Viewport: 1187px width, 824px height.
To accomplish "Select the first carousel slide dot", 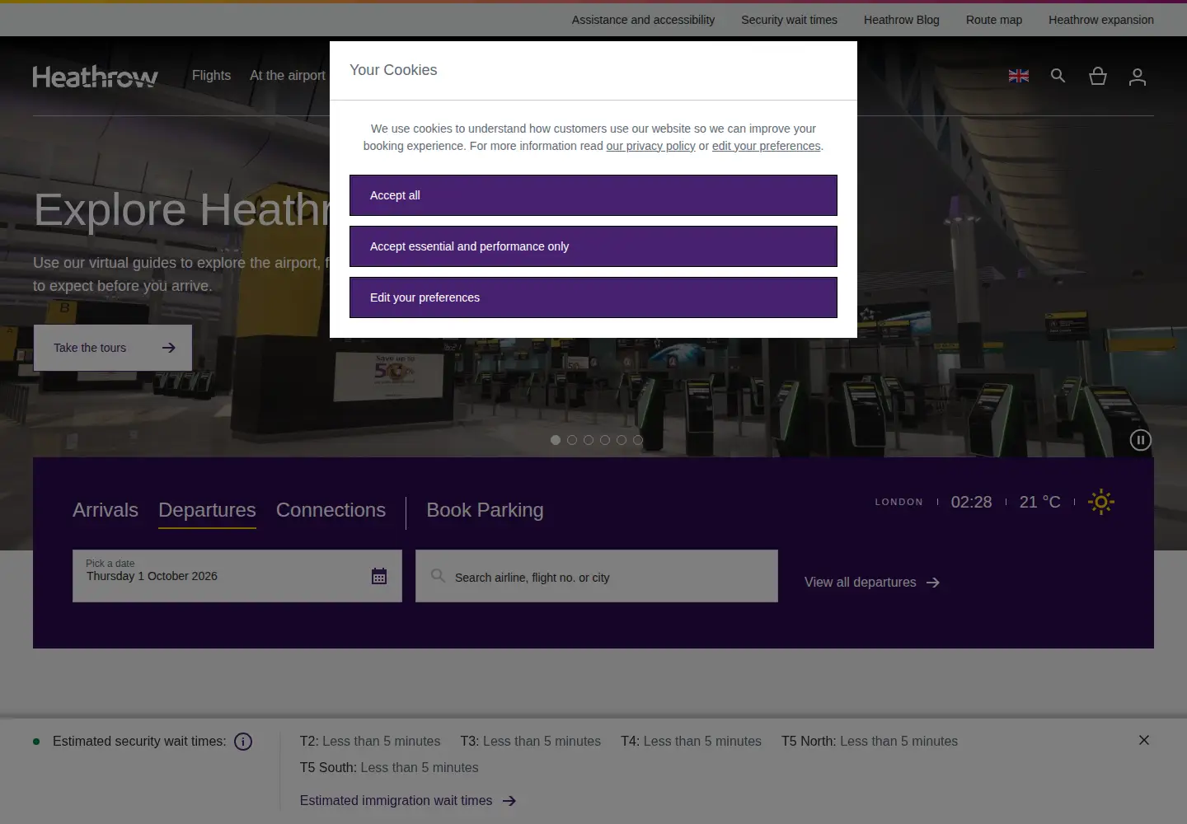I will pos(556,440).
